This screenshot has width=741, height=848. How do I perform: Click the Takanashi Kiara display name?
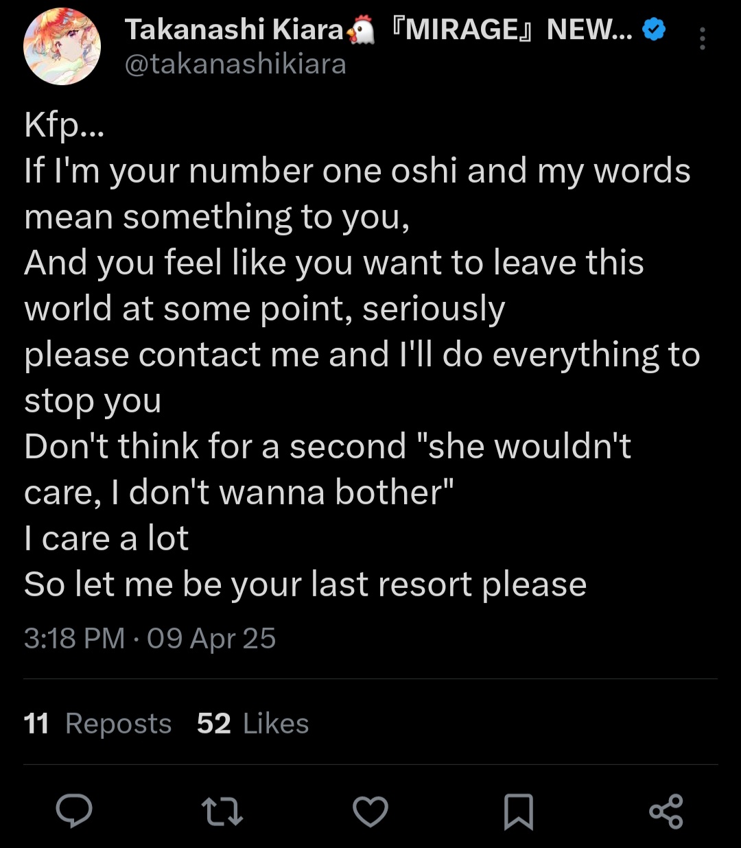pyautogui.click(x=233, y=30)
